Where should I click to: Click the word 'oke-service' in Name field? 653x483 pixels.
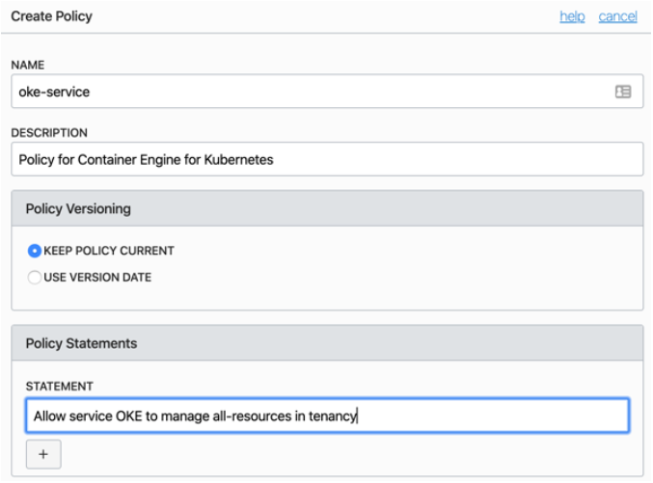pyautogui.click(x=54, y=92)
